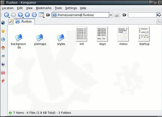162x117 pixels.
Task: Open window menu icon in title bar
Action: click(2, 2)
